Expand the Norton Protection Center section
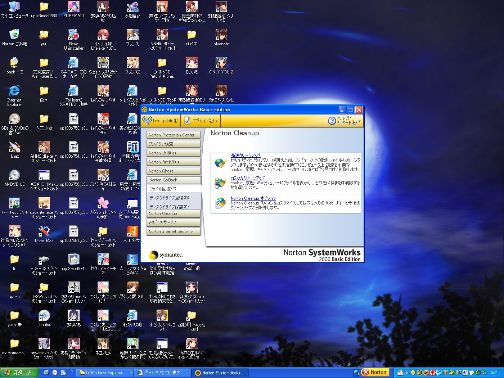The width and height of the screenshot is (504, 378). pos(174,135)
